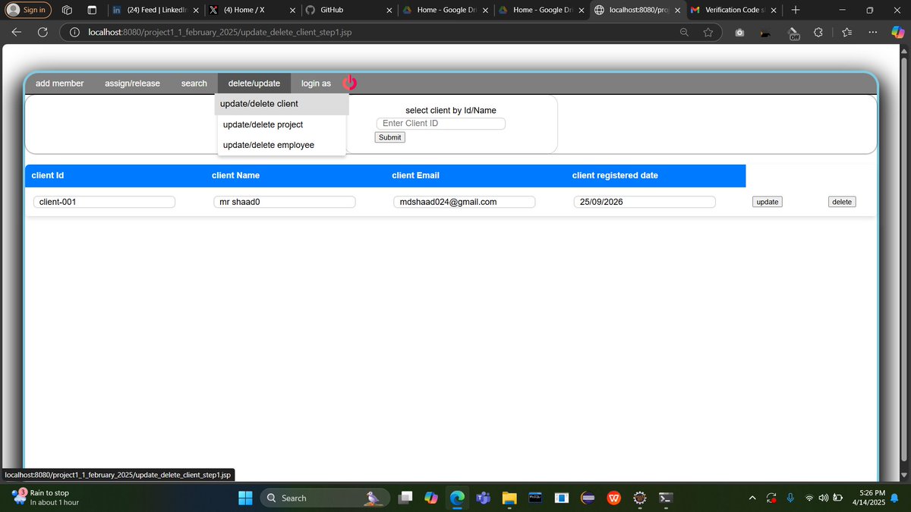Reload the page with refresh icon
The height and width of the screenshot is (512, 911).
pos(43,33)
